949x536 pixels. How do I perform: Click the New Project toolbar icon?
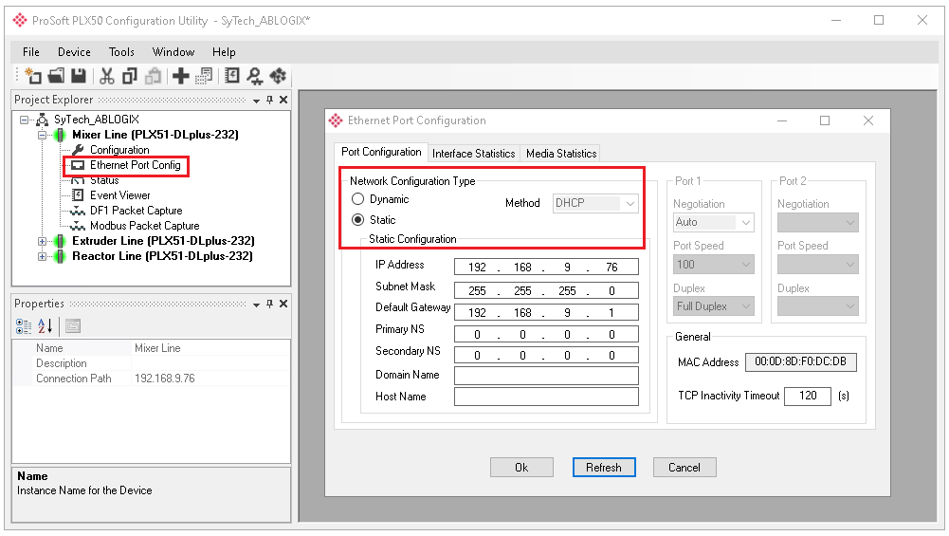(x=34, y=76)
